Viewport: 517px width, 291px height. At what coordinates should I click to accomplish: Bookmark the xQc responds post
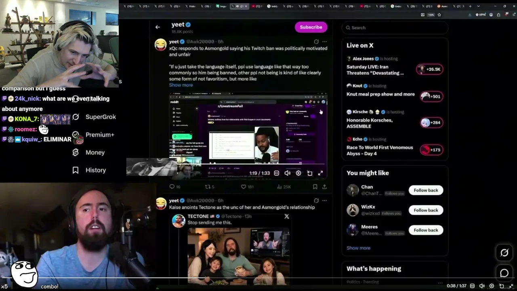(x=315, y=187)
